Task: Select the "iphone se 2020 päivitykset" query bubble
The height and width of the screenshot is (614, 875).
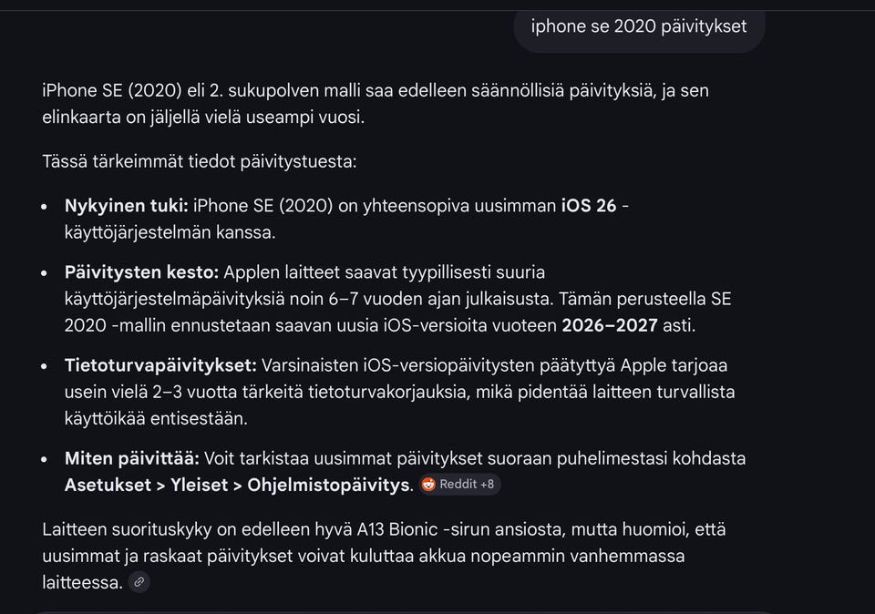Action: [638, 26]
